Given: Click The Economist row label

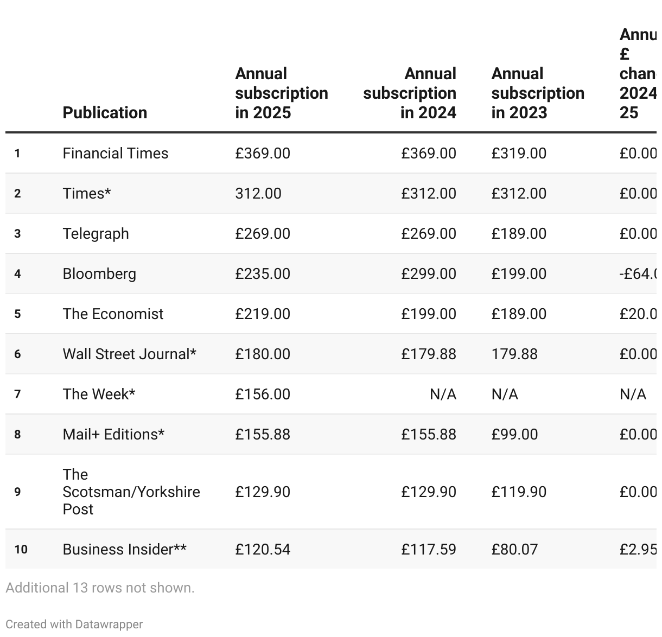Looking at the screenshot, I should click(x=113, y=314).
